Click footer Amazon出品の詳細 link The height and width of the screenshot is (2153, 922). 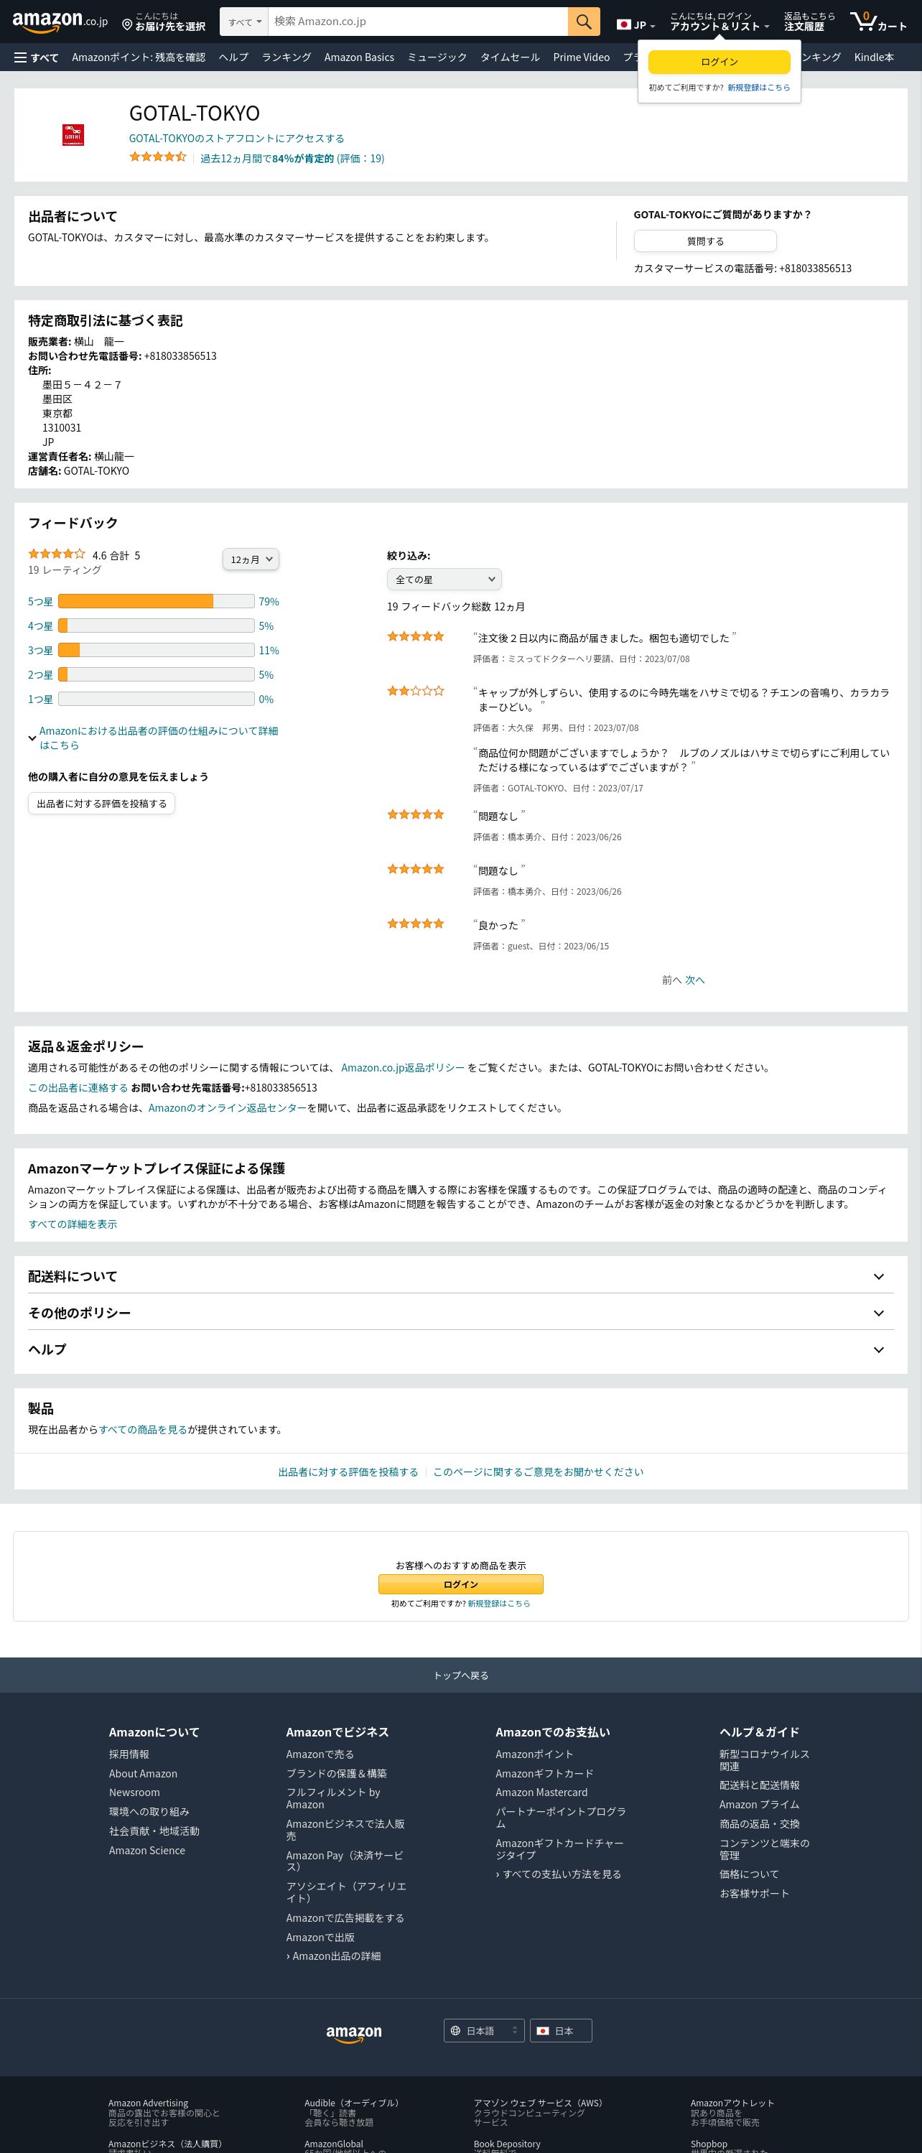(333, 1956)
